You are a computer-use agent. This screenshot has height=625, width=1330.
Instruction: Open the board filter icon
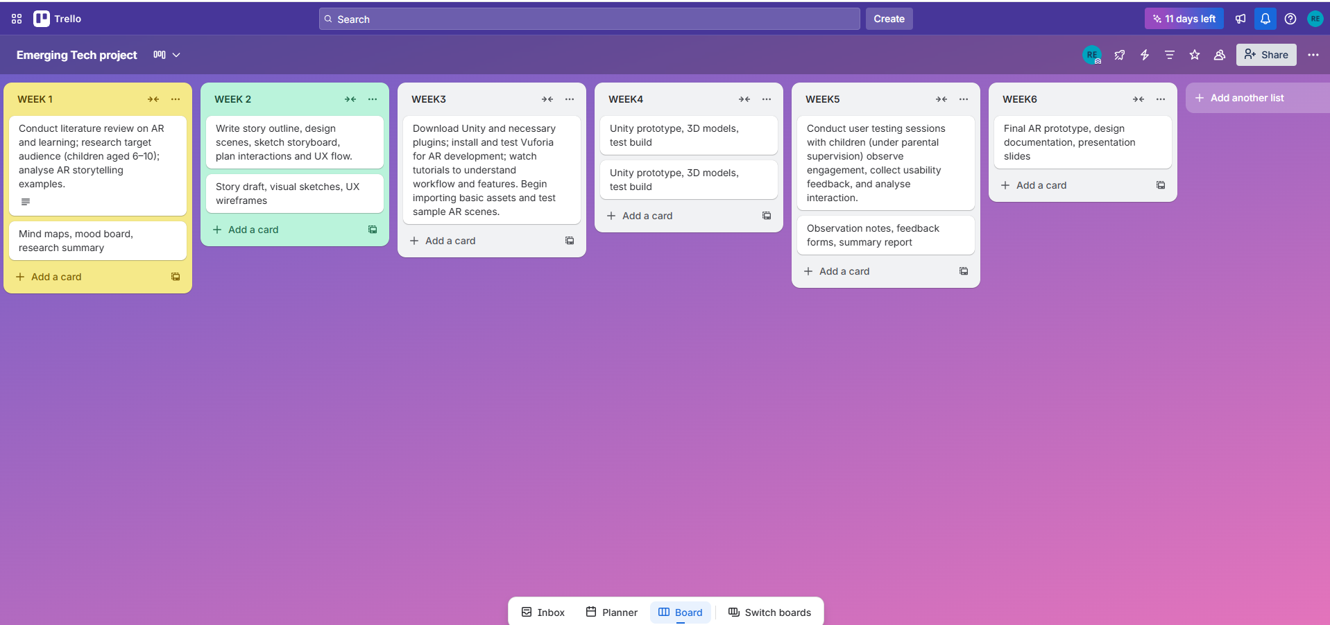pyautogui.click(x=1169, y=55)
